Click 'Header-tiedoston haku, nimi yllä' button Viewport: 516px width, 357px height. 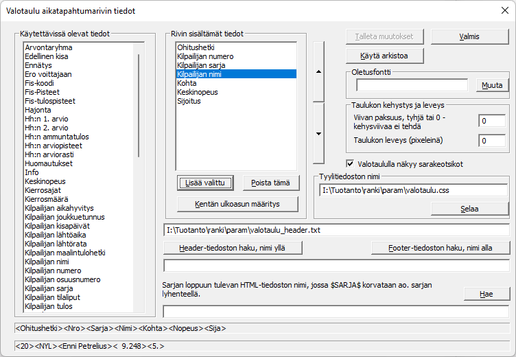point(233,248)
